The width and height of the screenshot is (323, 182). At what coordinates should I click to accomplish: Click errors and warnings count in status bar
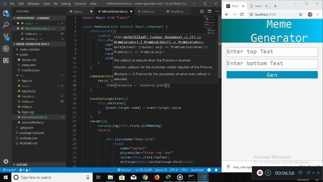(x=25, y=170)
